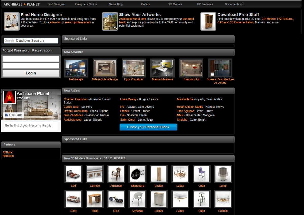Open Dzygnx Consulting artist link
The width and height of the screenshot is (304, 215).
(75, 111)
